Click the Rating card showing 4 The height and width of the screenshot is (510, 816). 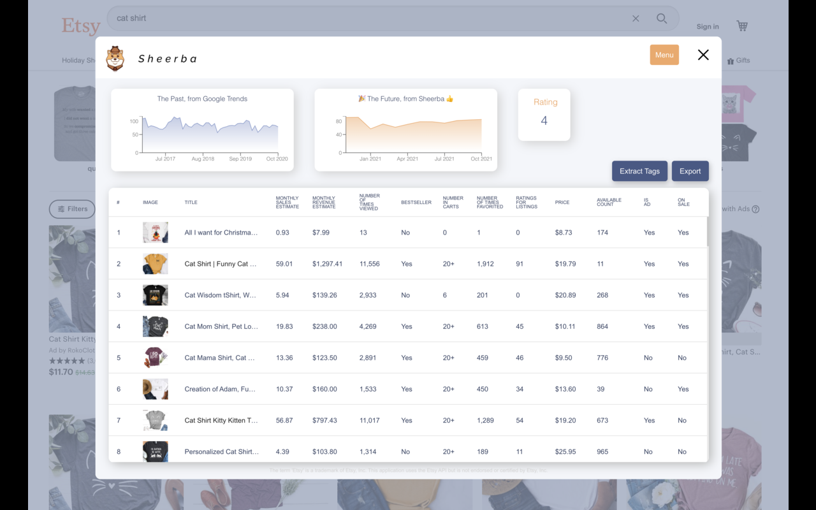tap(544, 115)
